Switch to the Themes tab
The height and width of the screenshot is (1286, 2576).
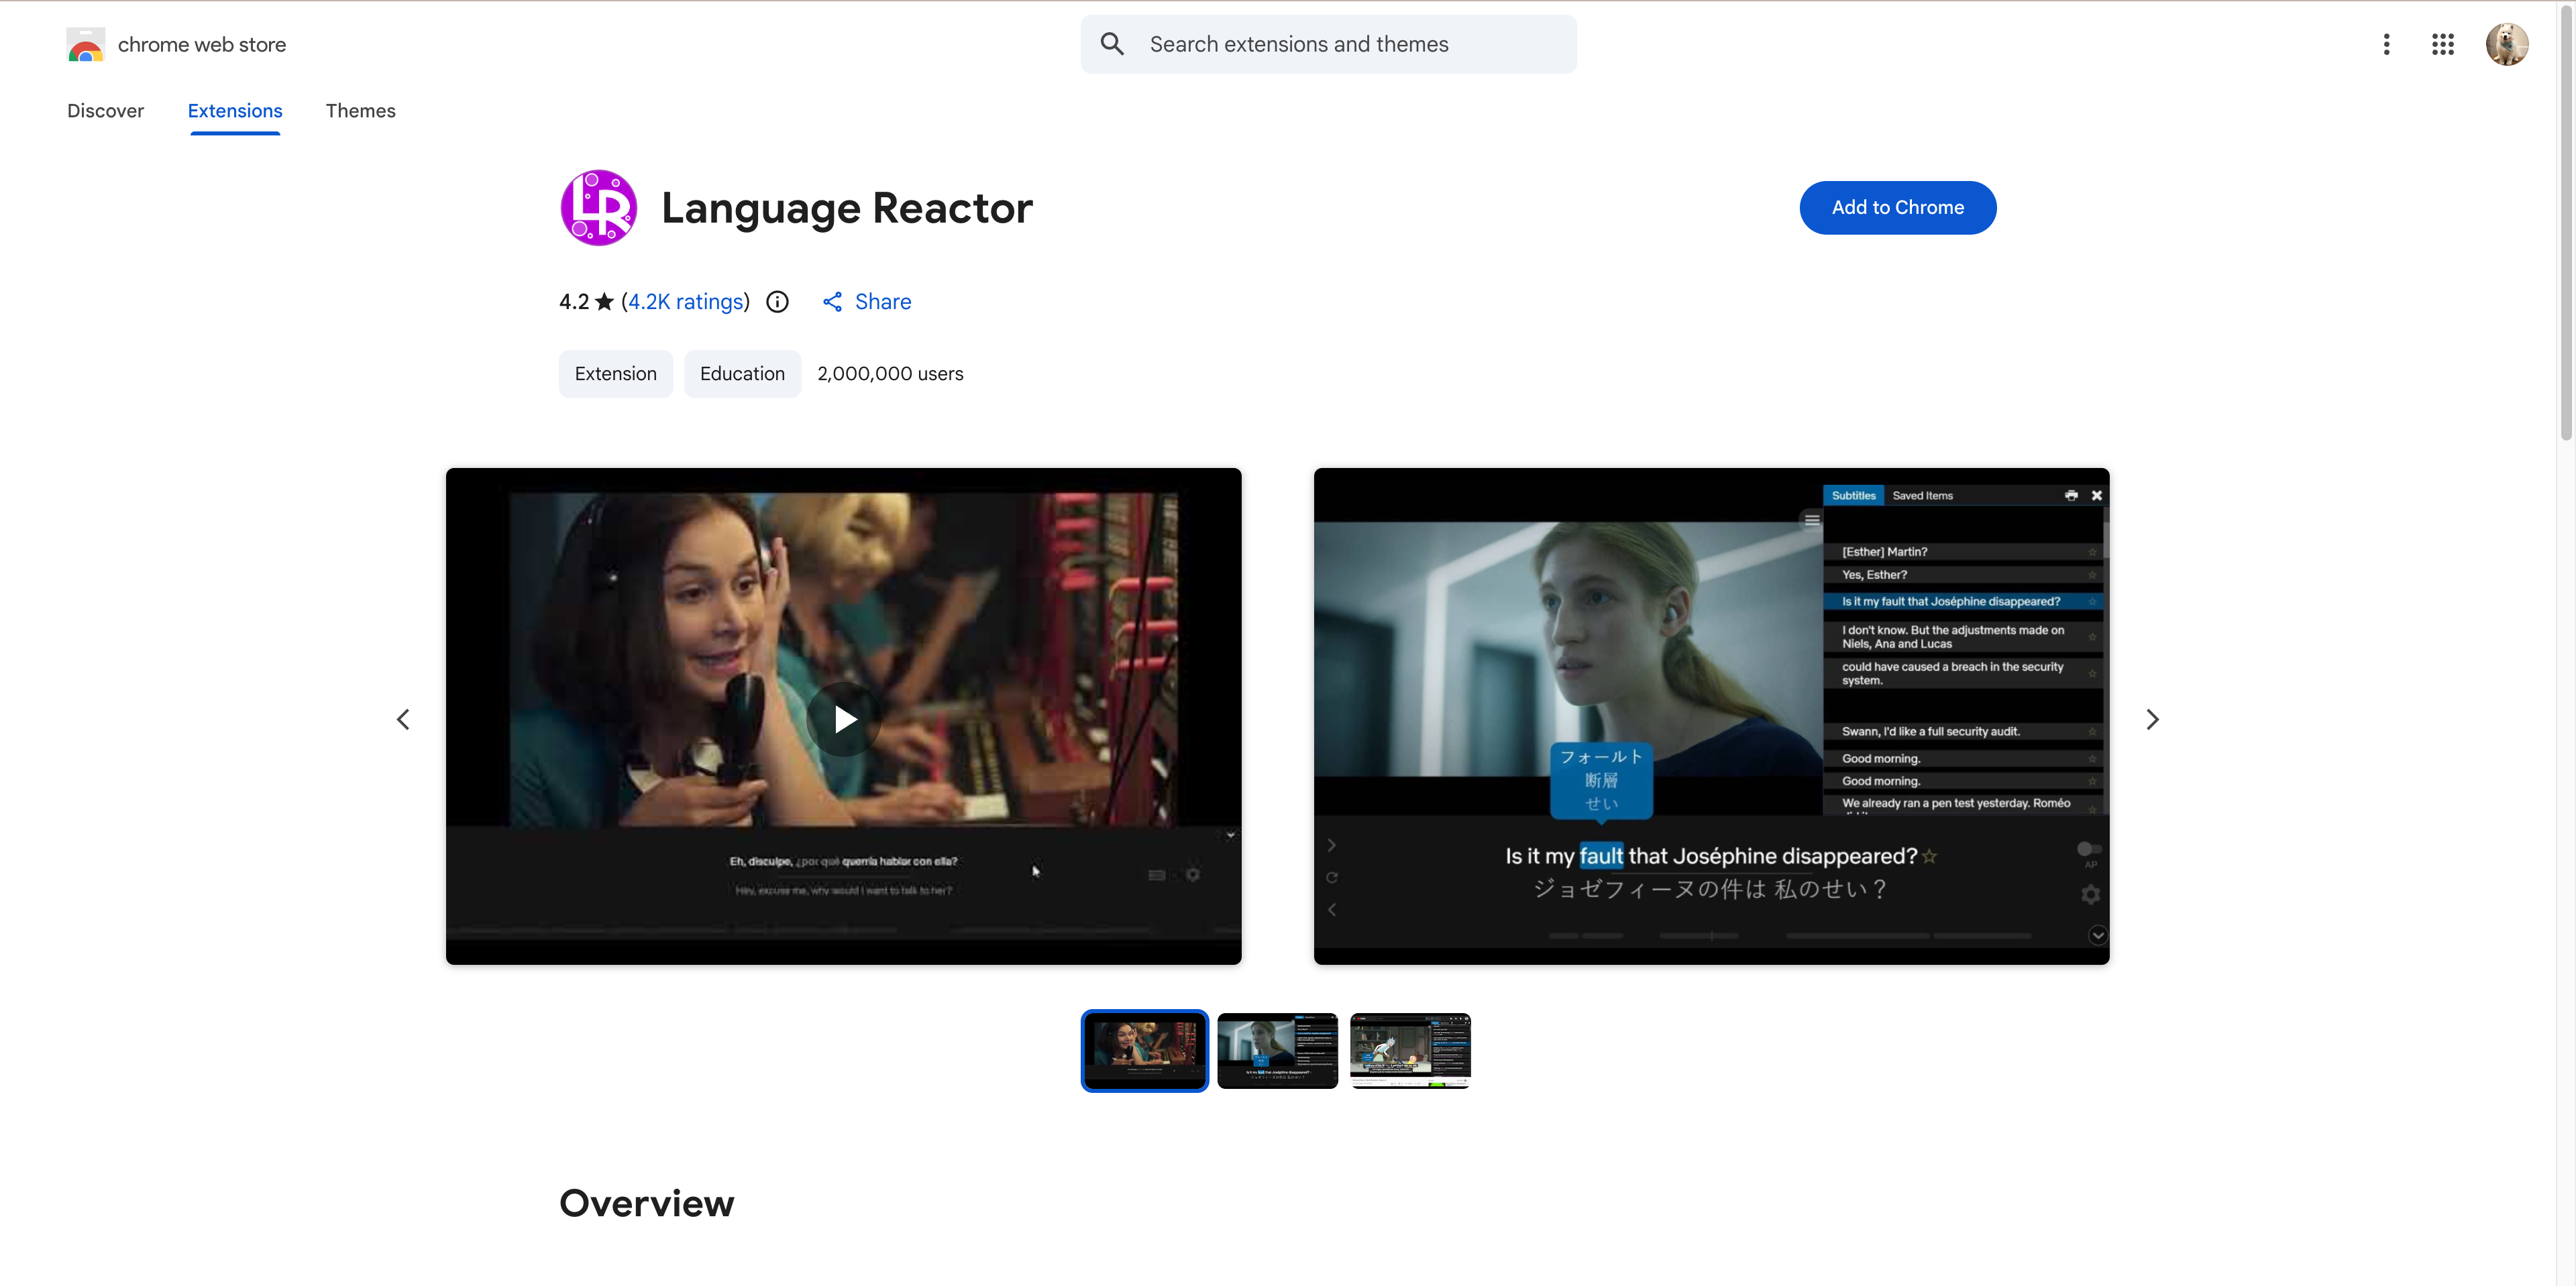tap(361, 111)
